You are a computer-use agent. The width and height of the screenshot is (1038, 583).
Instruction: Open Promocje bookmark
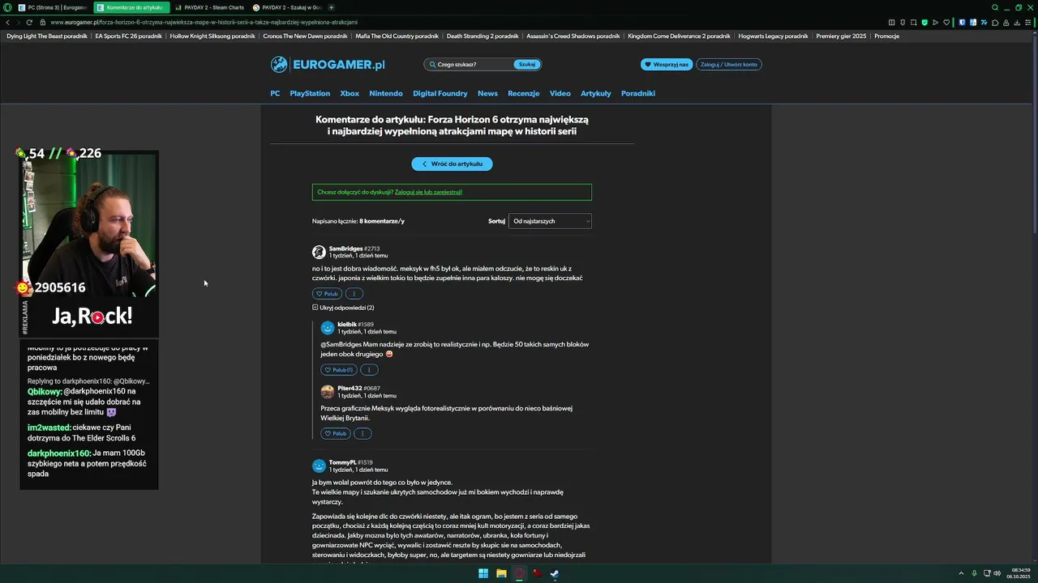click(886, 36)
